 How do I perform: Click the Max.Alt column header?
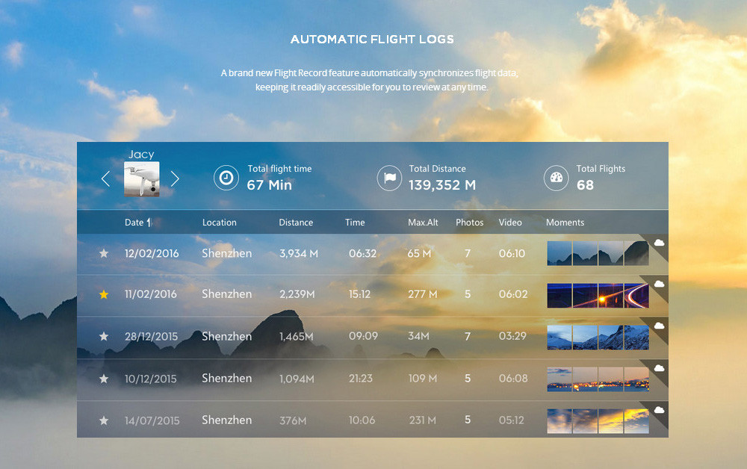pos(423,223)
